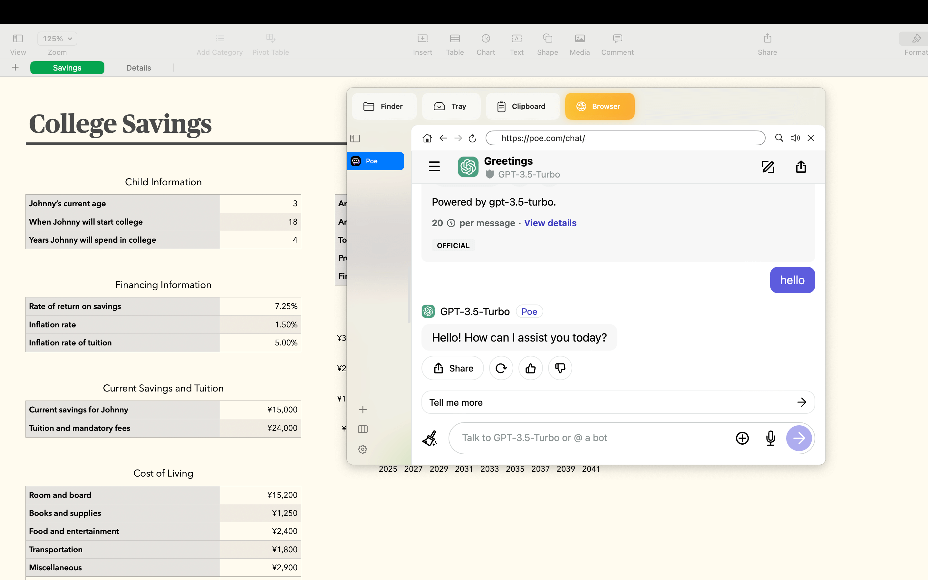
Task: Expand the 125% Zoom dropdown
Action: 57,38
